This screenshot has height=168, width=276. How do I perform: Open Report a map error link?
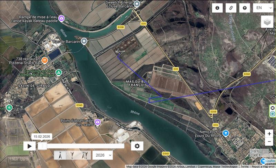pyautogui.click(x=263, y=166)
